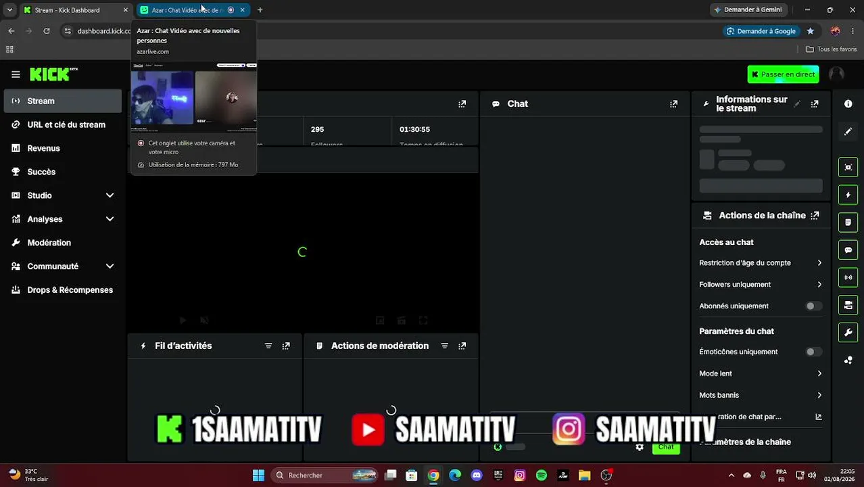Pop out Informations sur le stream panel
The image size is (864, 487).
(815, 104)
